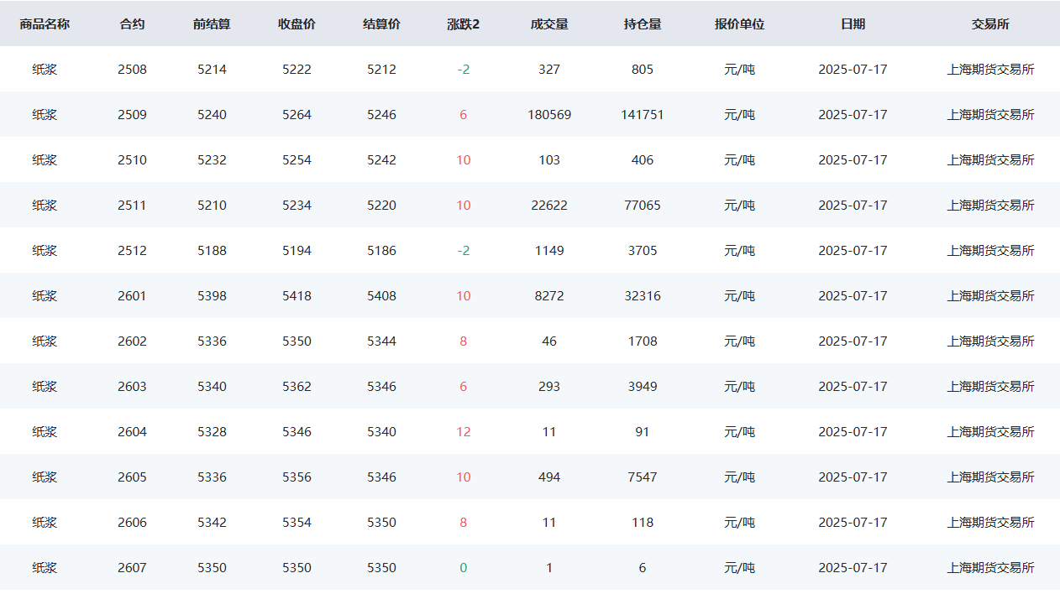Click the 成交量 column header
Image resolution: width=1060 pixels, height=594 pixels.
click(x=549, y=24)
